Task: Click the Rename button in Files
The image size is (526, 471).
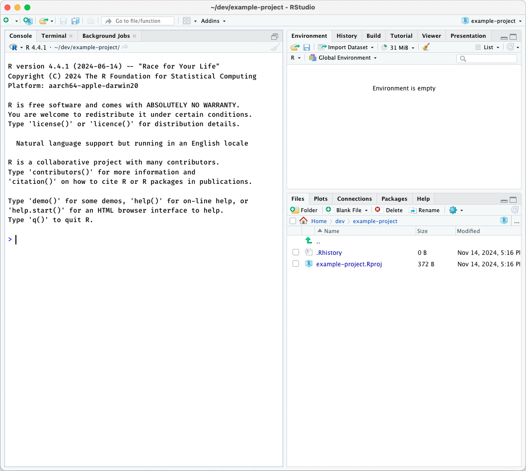Action: (x=424, y=210)
